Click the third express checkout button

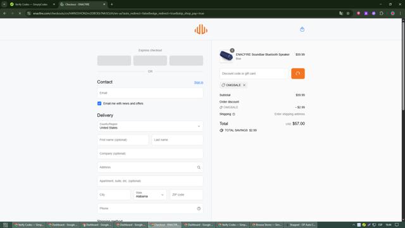[x=186, y=61]
